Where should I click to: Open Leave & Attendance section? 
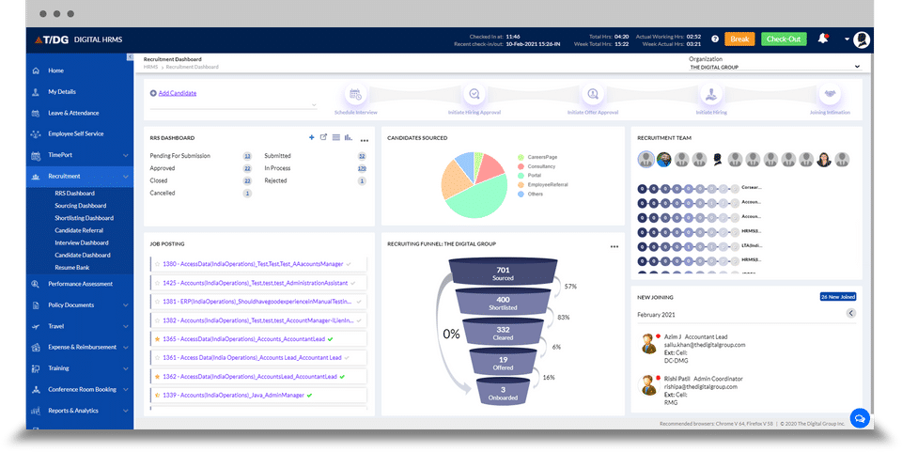[x=73, y=114]
